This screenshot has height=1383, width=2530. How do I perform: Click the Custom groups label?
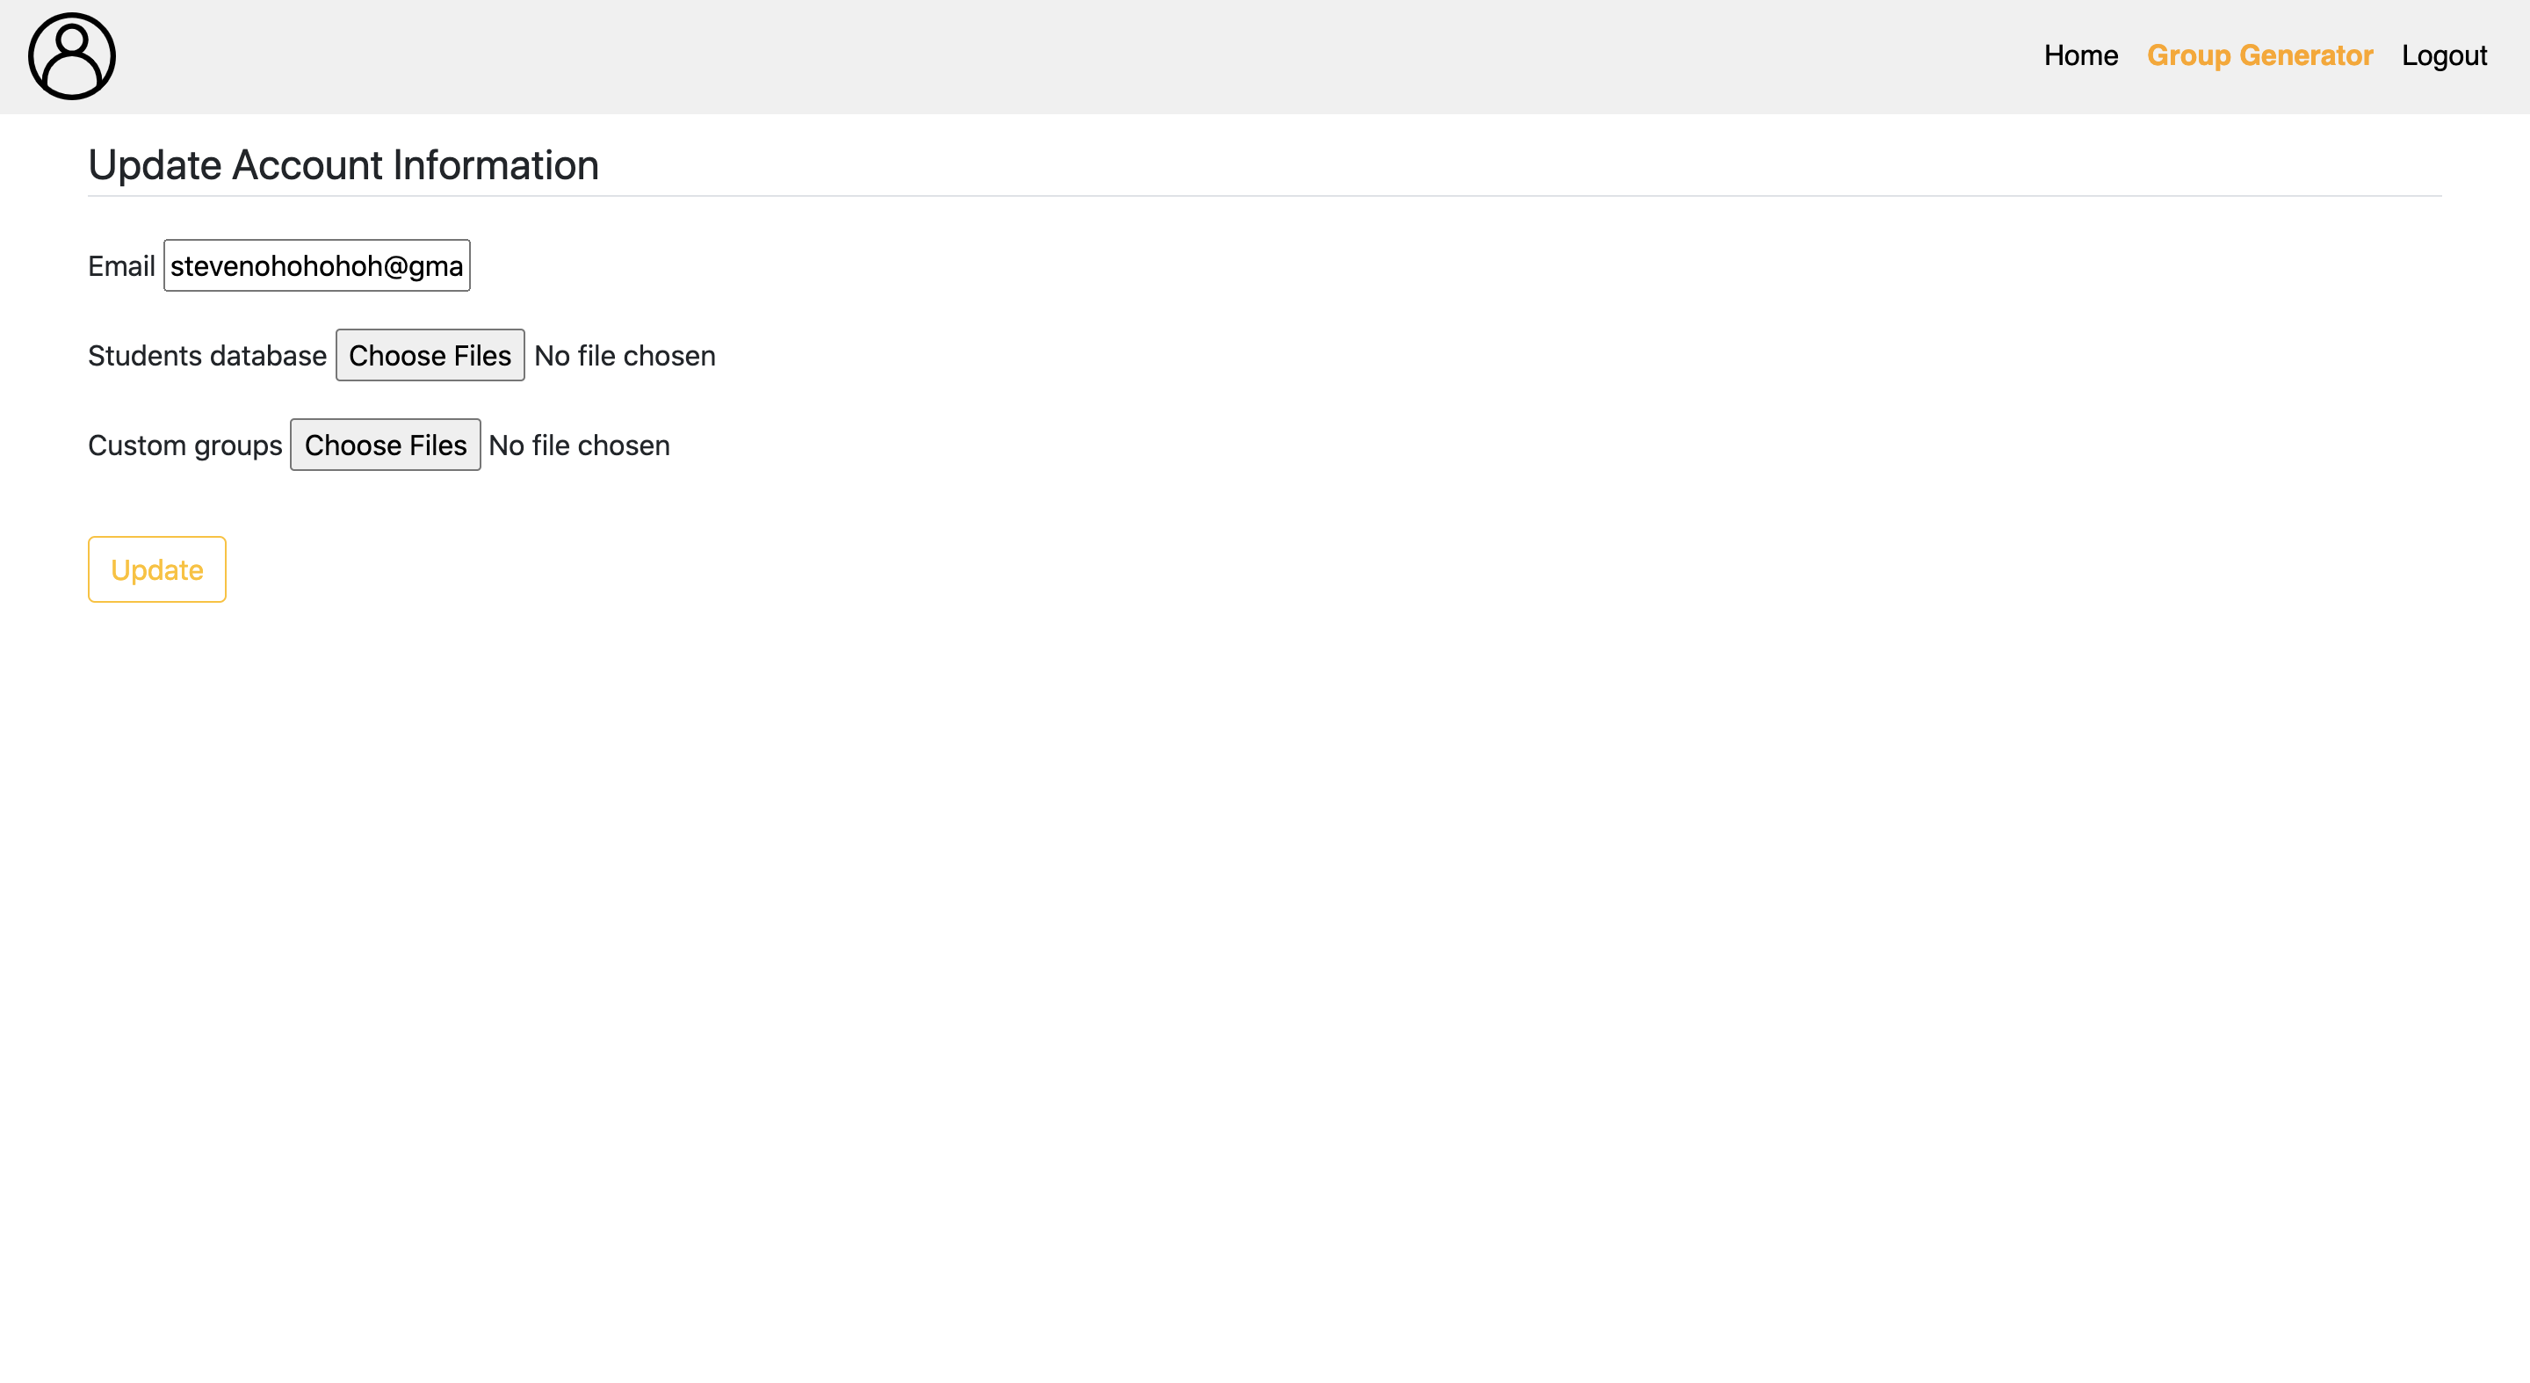pos(184,445)
